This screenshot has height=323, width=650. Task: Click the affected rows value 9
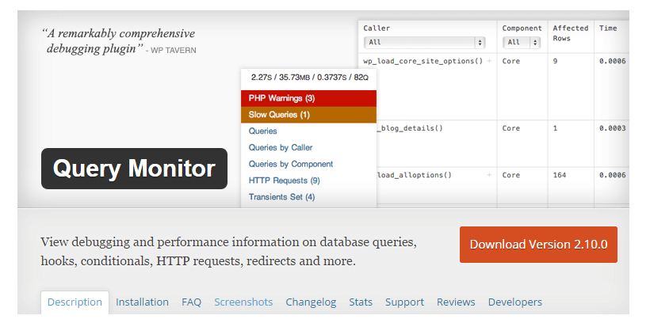tap(555, 61)
